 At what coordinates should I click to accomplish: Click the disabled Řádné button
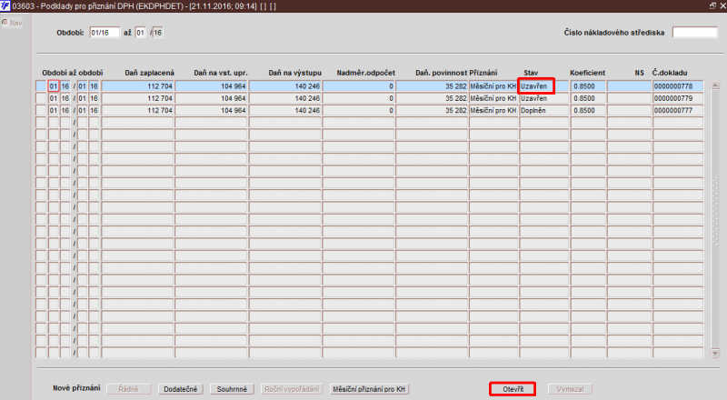tap(129, 389)
